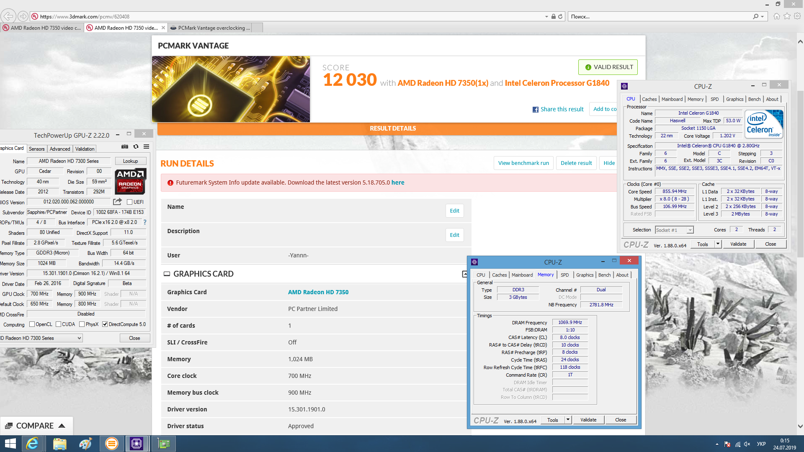Open the browser home icon
The image size is (804, 452).
tap(777, 16)
